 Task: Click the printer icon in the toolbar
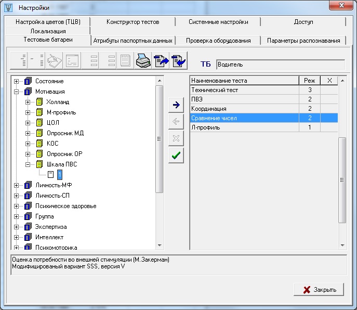pos(142,61)
